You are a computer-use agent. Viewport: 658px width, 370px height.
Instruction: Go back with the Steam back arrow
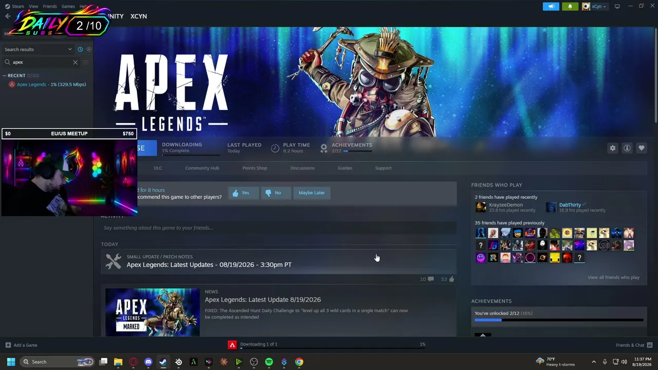coord(8,16)
